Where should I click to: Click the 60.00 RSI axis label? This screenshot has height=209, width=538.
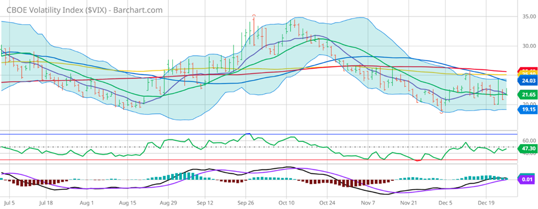529,141
